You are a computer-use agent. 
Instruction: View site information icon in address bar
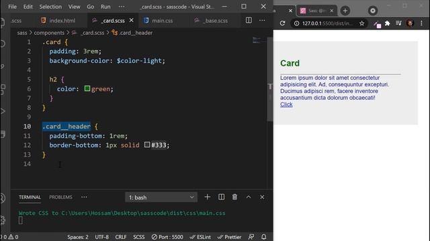coord(297,23)
